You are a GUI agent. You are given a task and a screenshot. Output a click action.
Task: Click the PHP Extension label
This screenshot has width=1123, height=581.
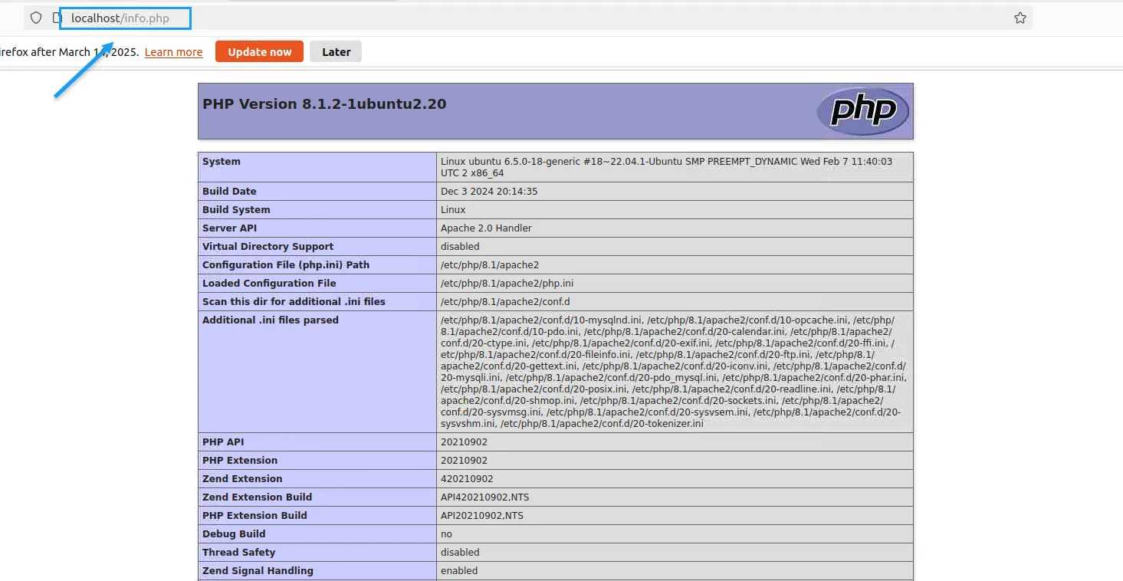[240, 461]
